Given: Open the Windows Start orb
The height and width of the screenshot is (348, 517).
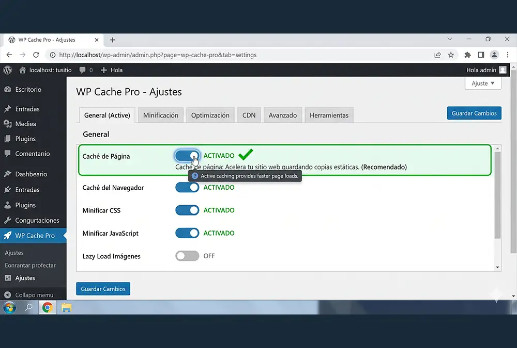Looking at the screenshot, I should (x=9, y=308).
